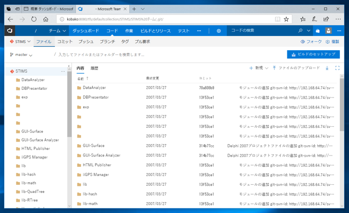Image resolution: width=349 pixels, height=213 pixels.
Task: Open the ダッシュボード hub
Action: pos(86,31)
